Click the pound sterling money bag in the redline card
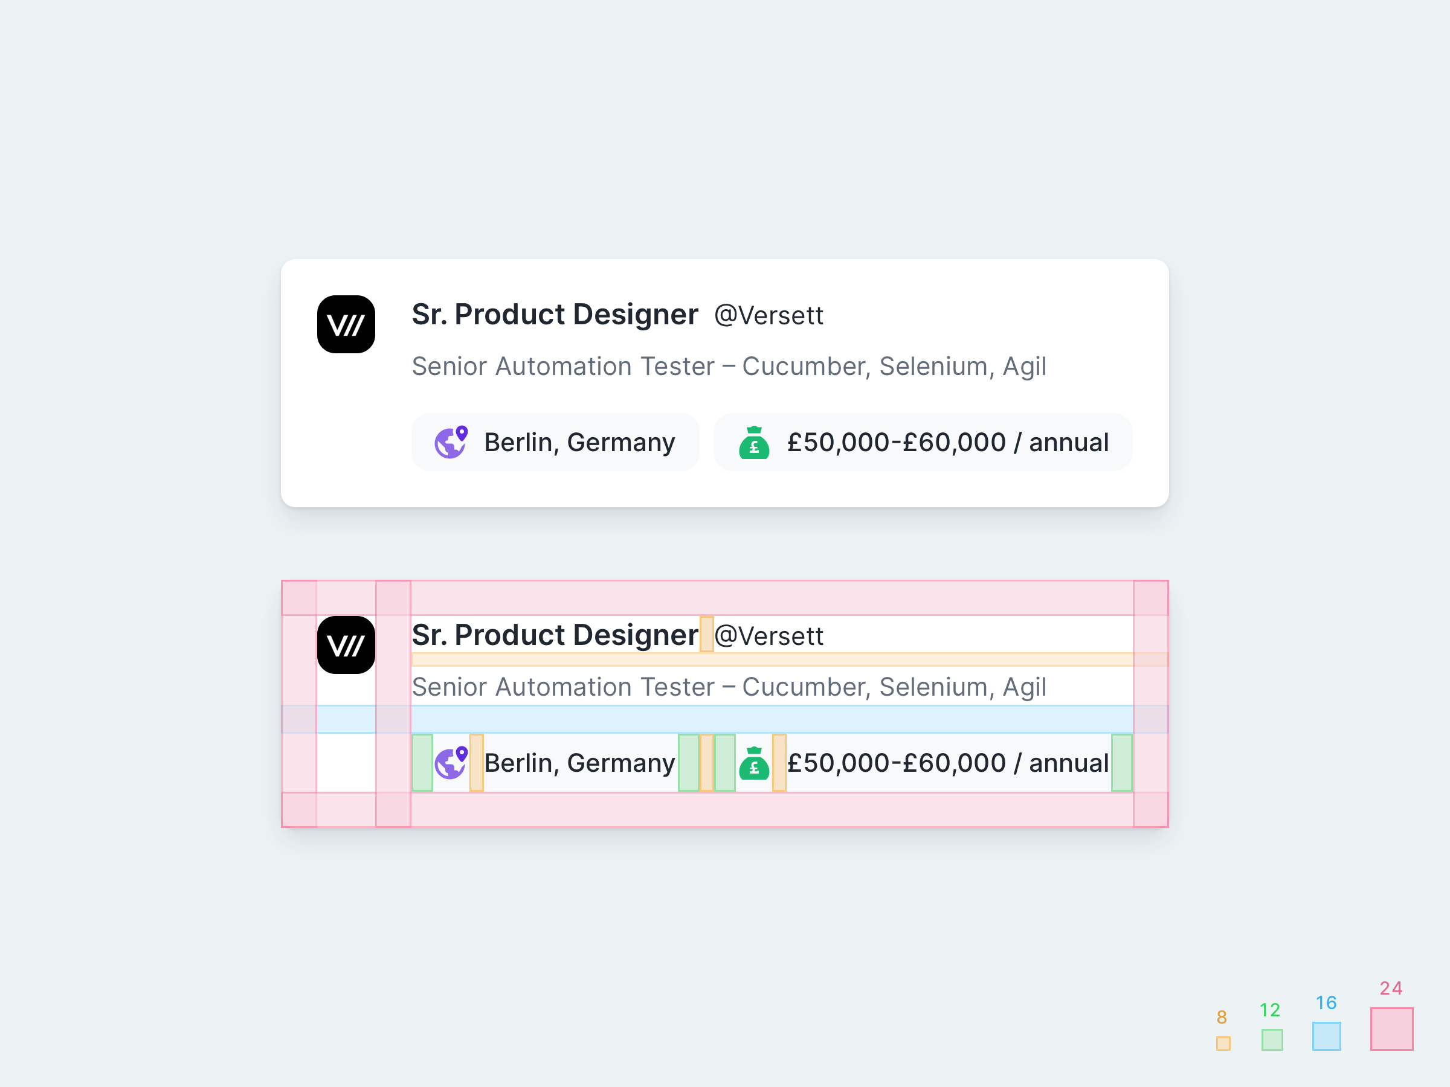 pyautogui.click(x=755, y=763)
